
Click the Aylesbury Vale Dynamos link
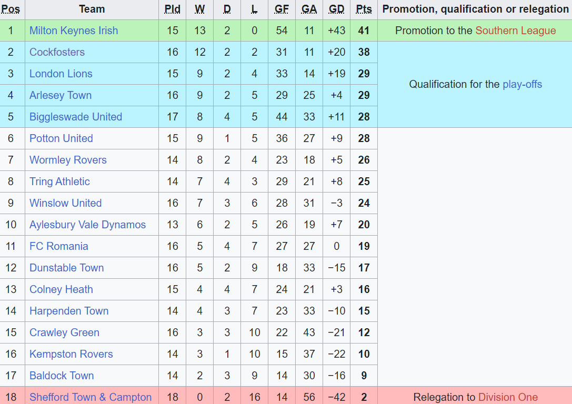coord(87,225)
